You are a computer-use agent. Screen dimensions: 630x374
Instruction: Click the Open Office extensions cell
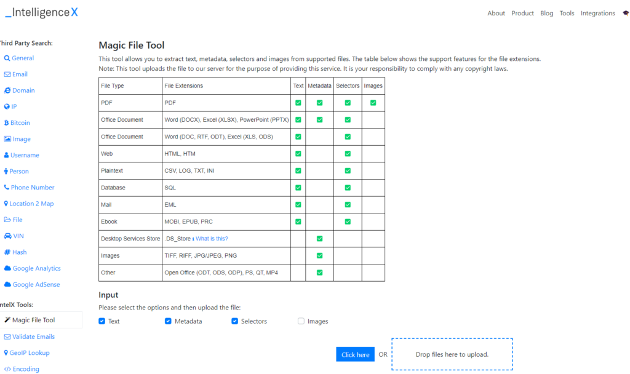226,273
